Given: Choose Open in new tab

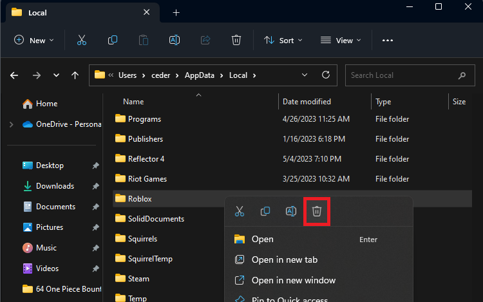Looking at the screenshot, I should tap(284, 260).
